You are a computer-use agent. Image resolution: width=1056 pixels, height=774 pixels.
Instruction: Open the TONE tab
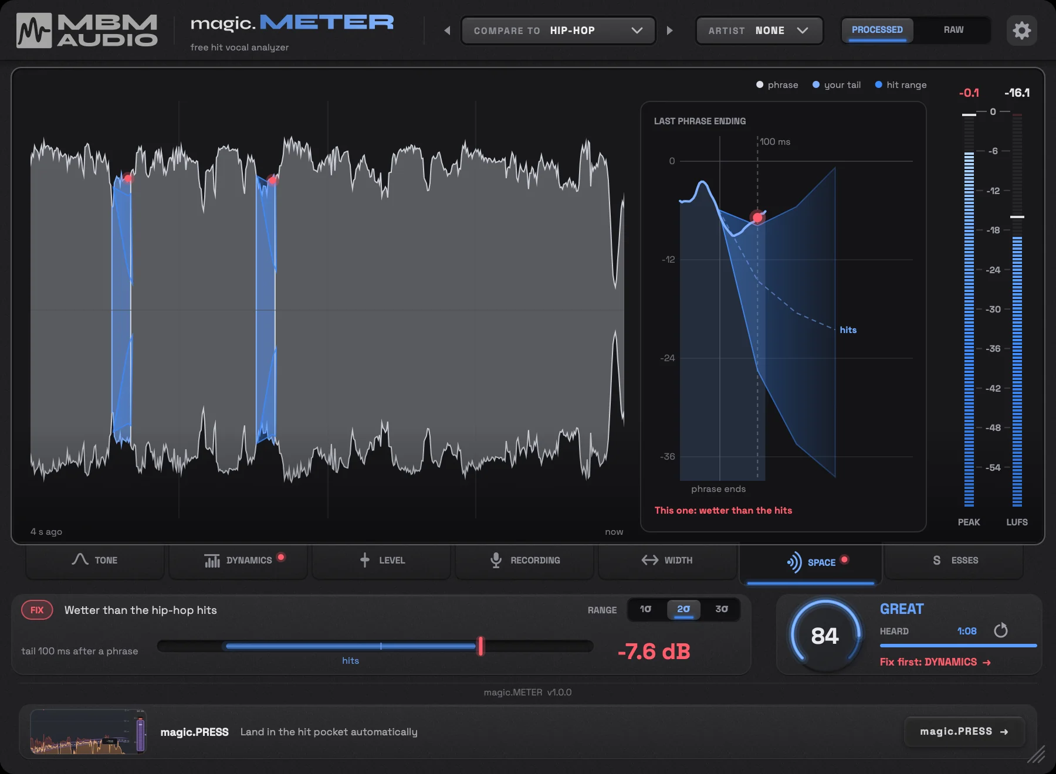(x=95, y=561)
